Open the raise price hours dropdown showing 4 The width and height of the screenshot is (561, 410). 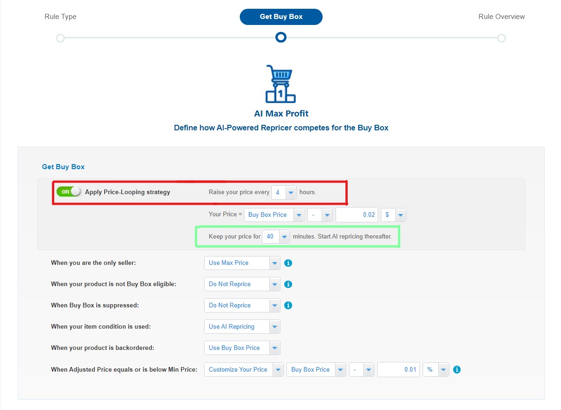click(284, 192)
